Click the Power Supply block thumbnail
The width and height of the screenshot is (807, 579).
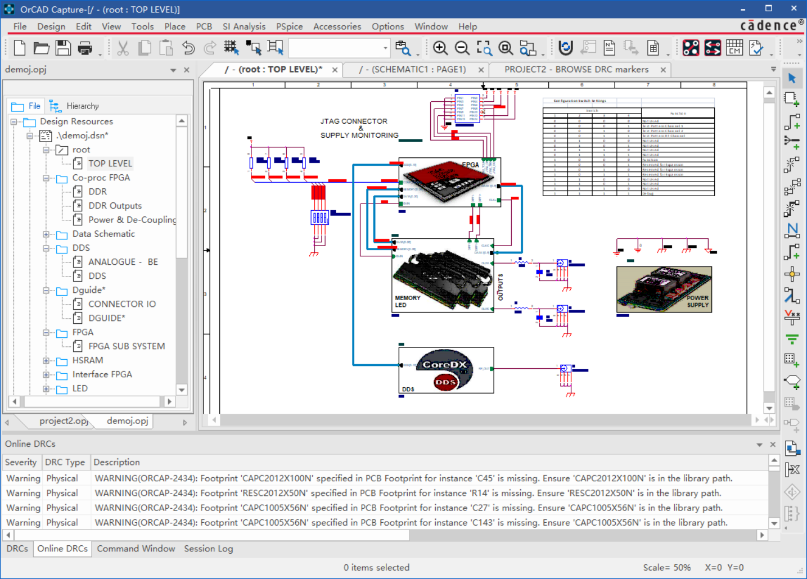click(x=664, y=289)
